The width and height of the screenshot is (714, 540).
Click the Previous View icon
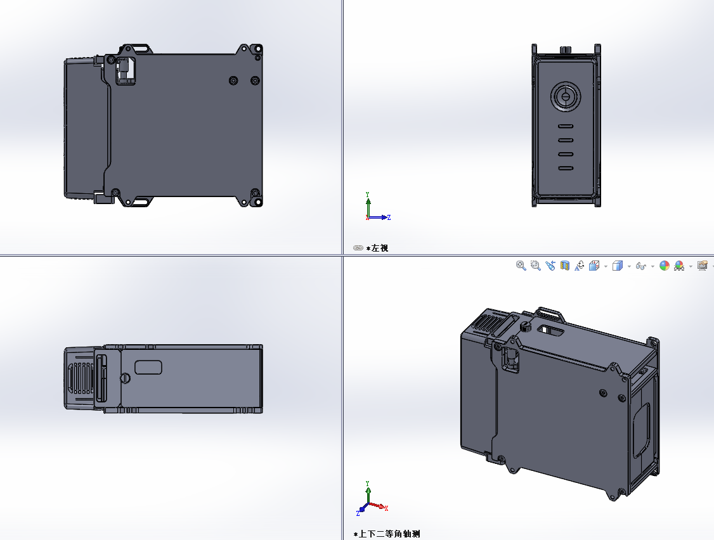[x=550, y=266]
